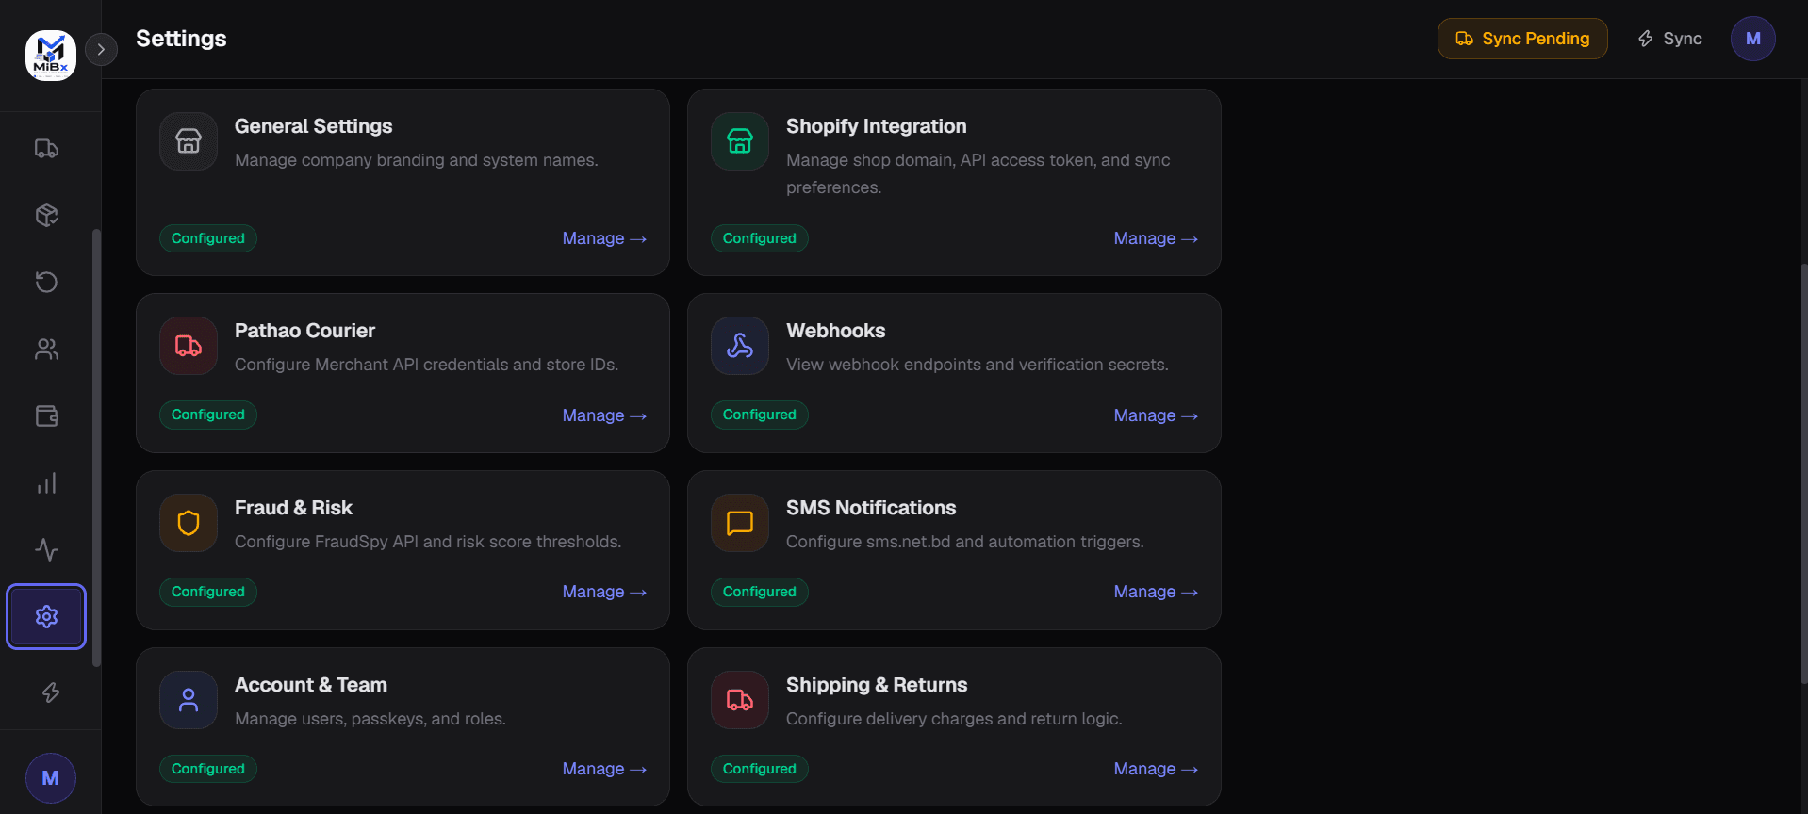Open Manage for Webhooks
The image size is (1808, 814).
(x=1156, y=415)
